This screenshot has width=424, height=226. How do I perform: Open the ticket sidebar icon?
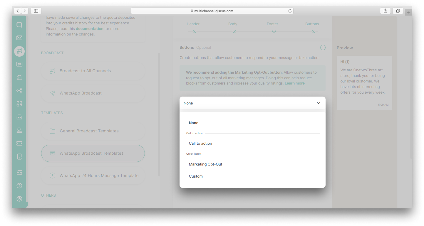(x=19, y=143)
